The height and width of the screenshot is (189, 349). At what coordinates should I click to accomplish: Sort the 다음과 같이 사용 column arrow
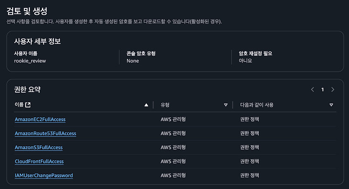click(331, 105)
